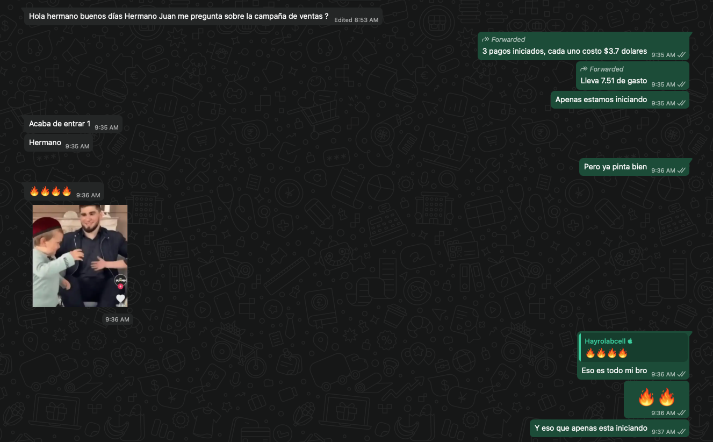
Task: Select the 'Eso es todo mi bro' reply text
Action: click(614, 370)
